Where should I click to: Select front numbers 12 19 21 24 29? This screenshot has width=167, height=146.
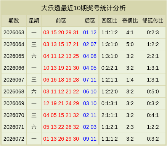coord(61,103)
